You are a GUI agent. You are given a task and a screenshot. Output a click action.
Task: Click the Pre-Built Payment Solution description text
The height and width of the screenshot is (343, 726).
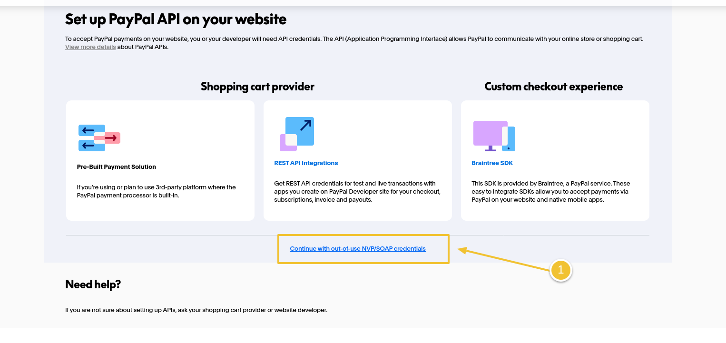click(x=157, y=191)
